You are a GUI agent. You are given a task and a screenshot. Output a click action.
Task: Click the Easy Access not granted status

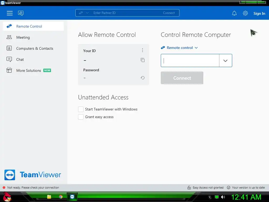[205, 188]
